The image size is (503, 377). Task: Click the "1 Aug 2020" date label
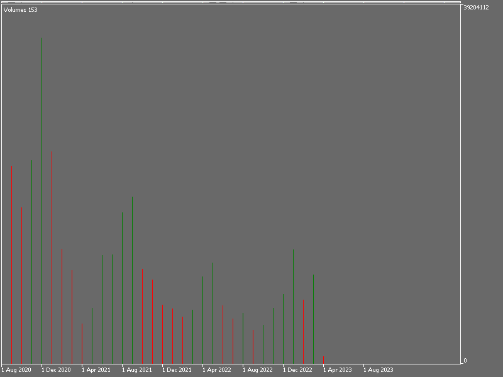click(x=16, y=370)
